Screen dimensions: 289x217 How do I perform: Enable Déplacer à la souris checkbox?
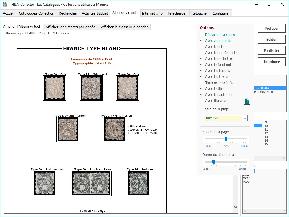click(x=202, y=35)
